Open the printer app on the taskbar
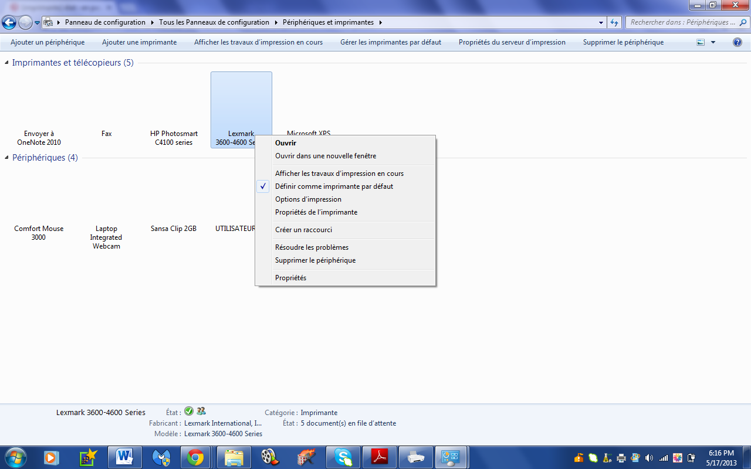This screenshot has height=469, width=751. point(416,457)
